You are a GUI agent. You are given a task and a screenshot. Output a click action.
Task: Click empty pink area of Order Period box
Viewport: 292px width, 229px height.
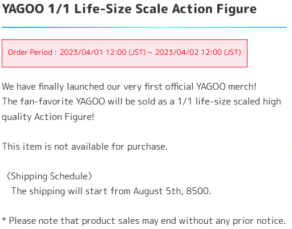click(x=124, y=62)
